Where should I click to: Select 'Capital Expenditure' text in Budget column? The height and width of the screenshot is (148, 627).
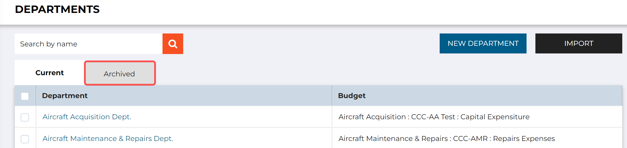click(495, 117)
